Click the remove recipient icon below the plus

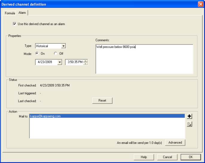pyautogui.click(x=189, y=124)
